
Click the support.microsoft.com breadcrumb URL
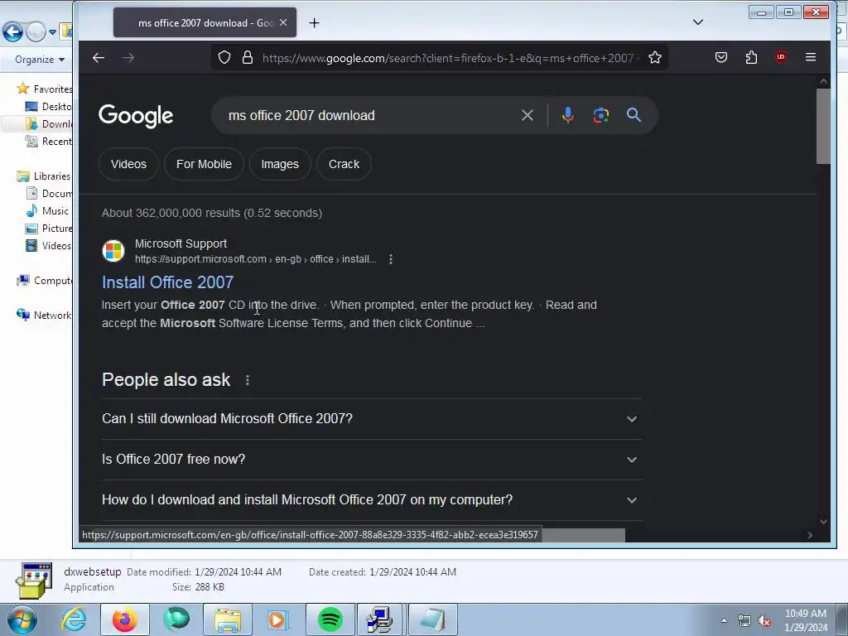pyautogui.click(x=255, y=259)
